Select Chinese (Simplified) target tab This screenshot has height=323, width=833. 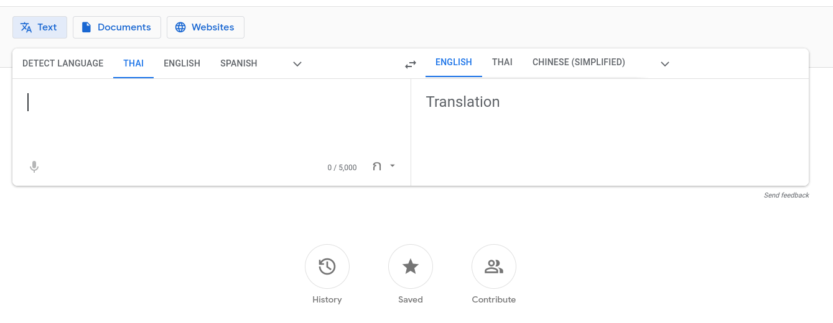[579, 62]
